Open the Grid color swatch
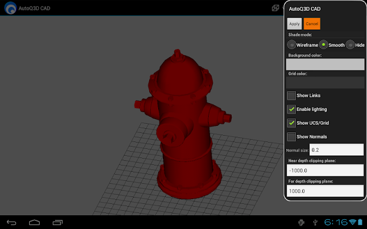367x229 pixels. tap(325, 82)
